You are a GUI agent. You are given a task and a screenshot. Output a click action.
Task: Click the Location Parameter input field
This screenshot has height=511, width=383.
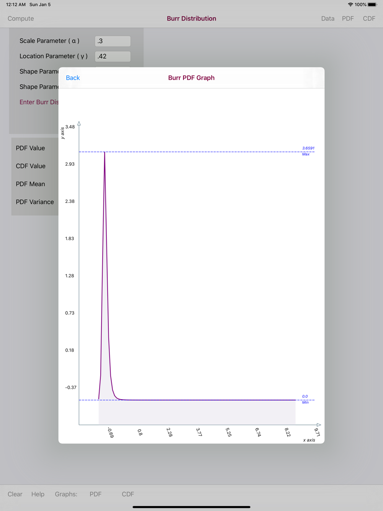[x=113, y=56]
